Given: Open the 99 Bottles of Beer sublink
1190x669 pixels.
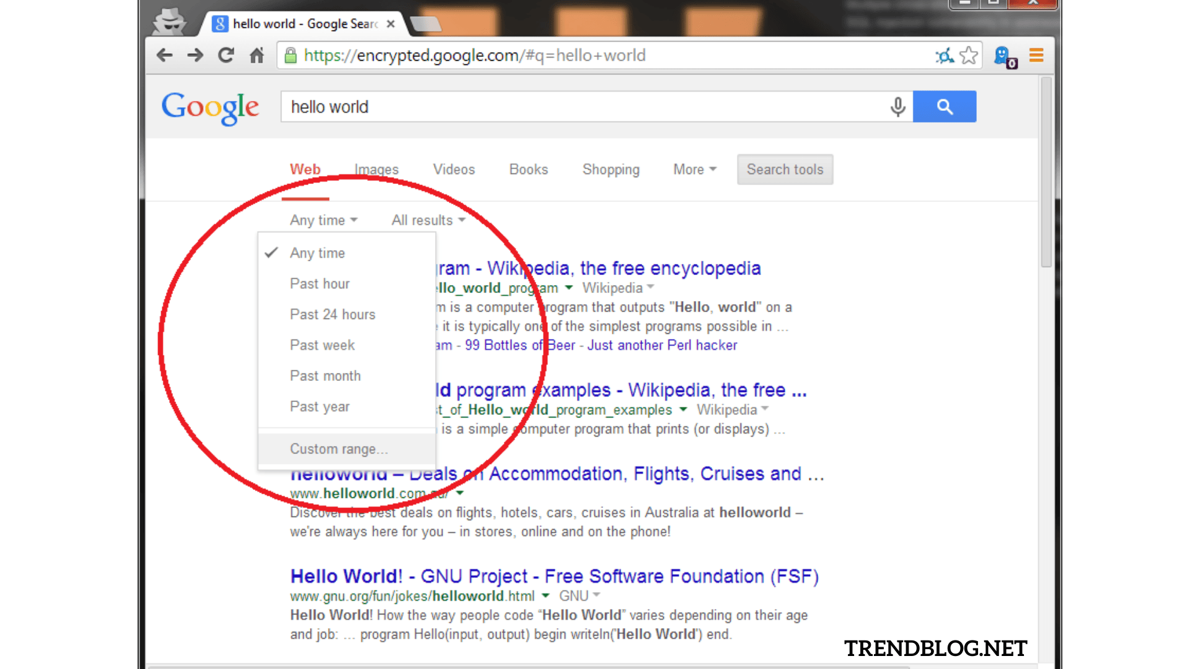Looking at the screenshot, I should point(520,346).
